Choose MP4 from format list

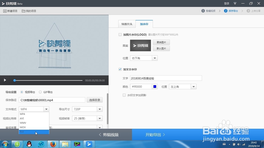[34, 114]
